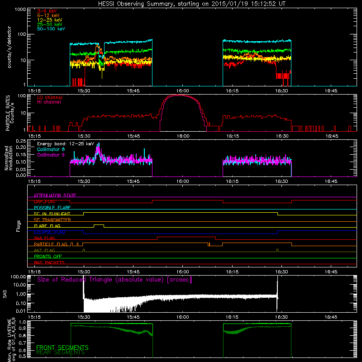Select the 'FRONT SEGMENTS' legend text
The image size is (362, 362).
tap(62, 348)
